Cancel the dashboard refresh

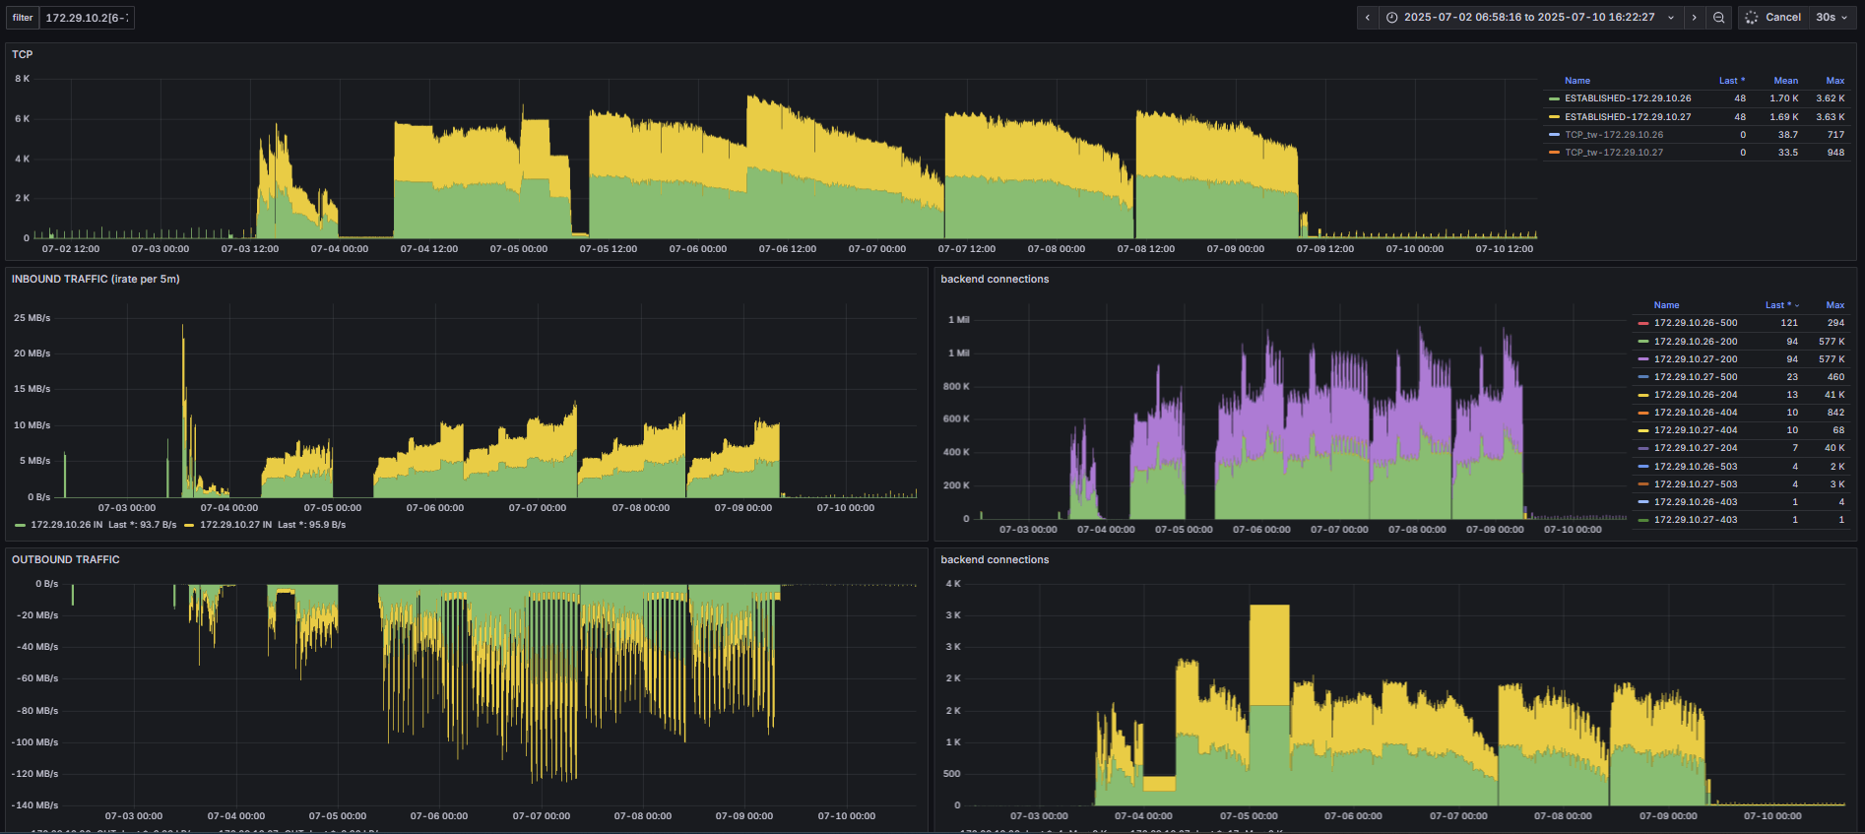pyautogui.click(x=1773, y=18)
